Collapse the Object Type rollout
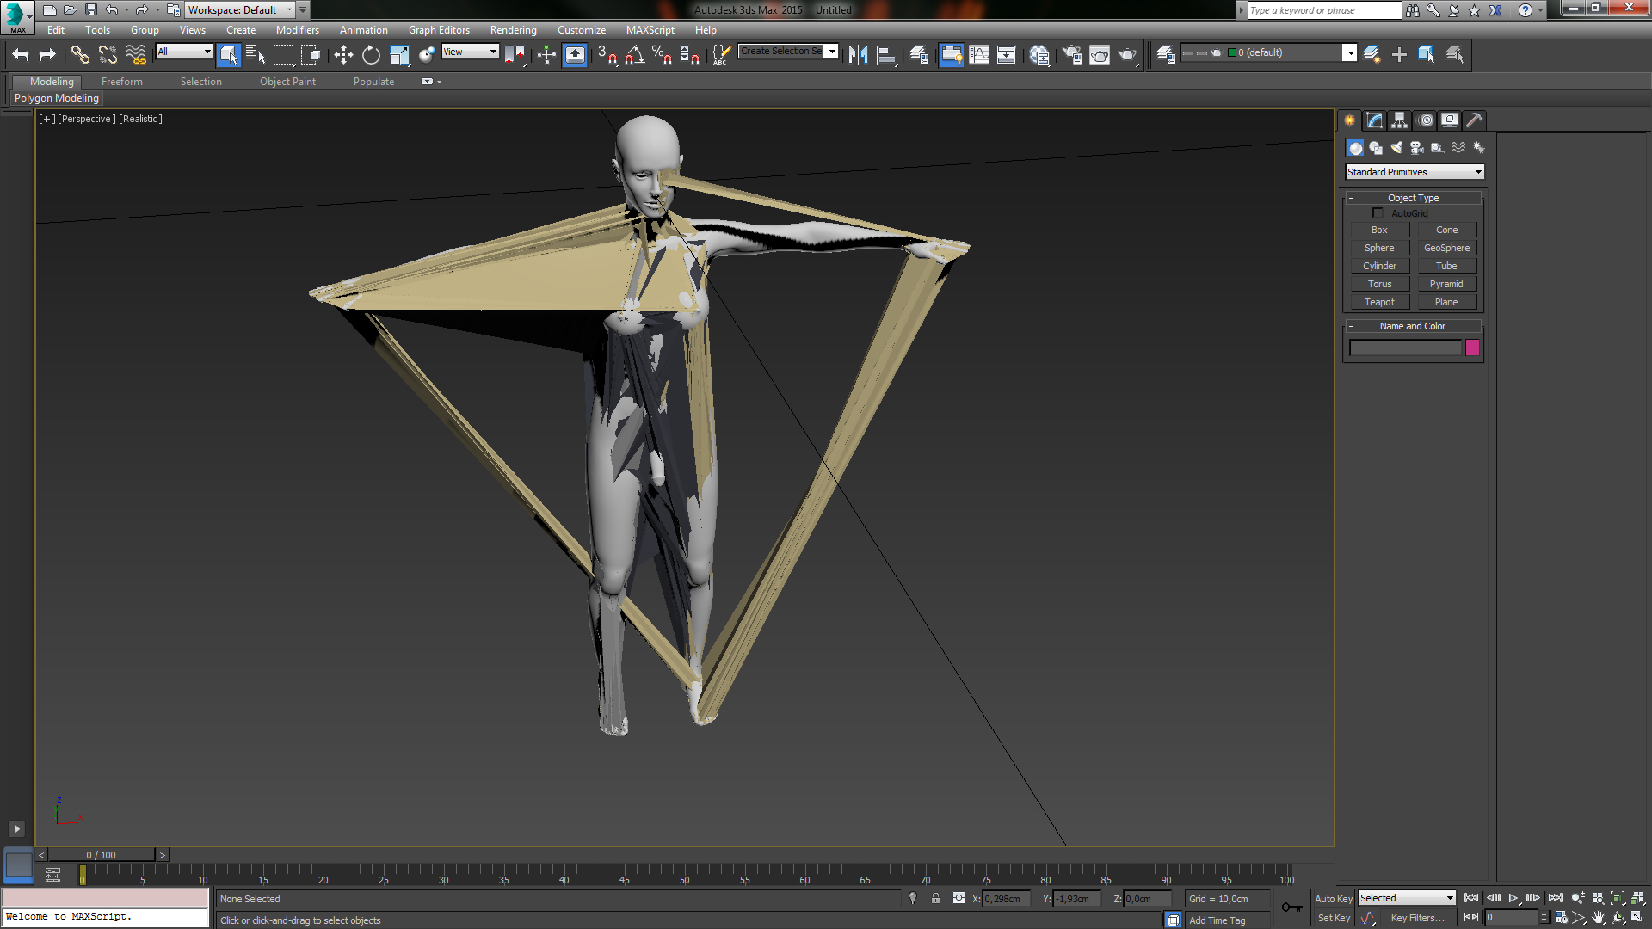Image resolution: width=1652 pixels, height=929 pixels. (x=1412, y=198)
